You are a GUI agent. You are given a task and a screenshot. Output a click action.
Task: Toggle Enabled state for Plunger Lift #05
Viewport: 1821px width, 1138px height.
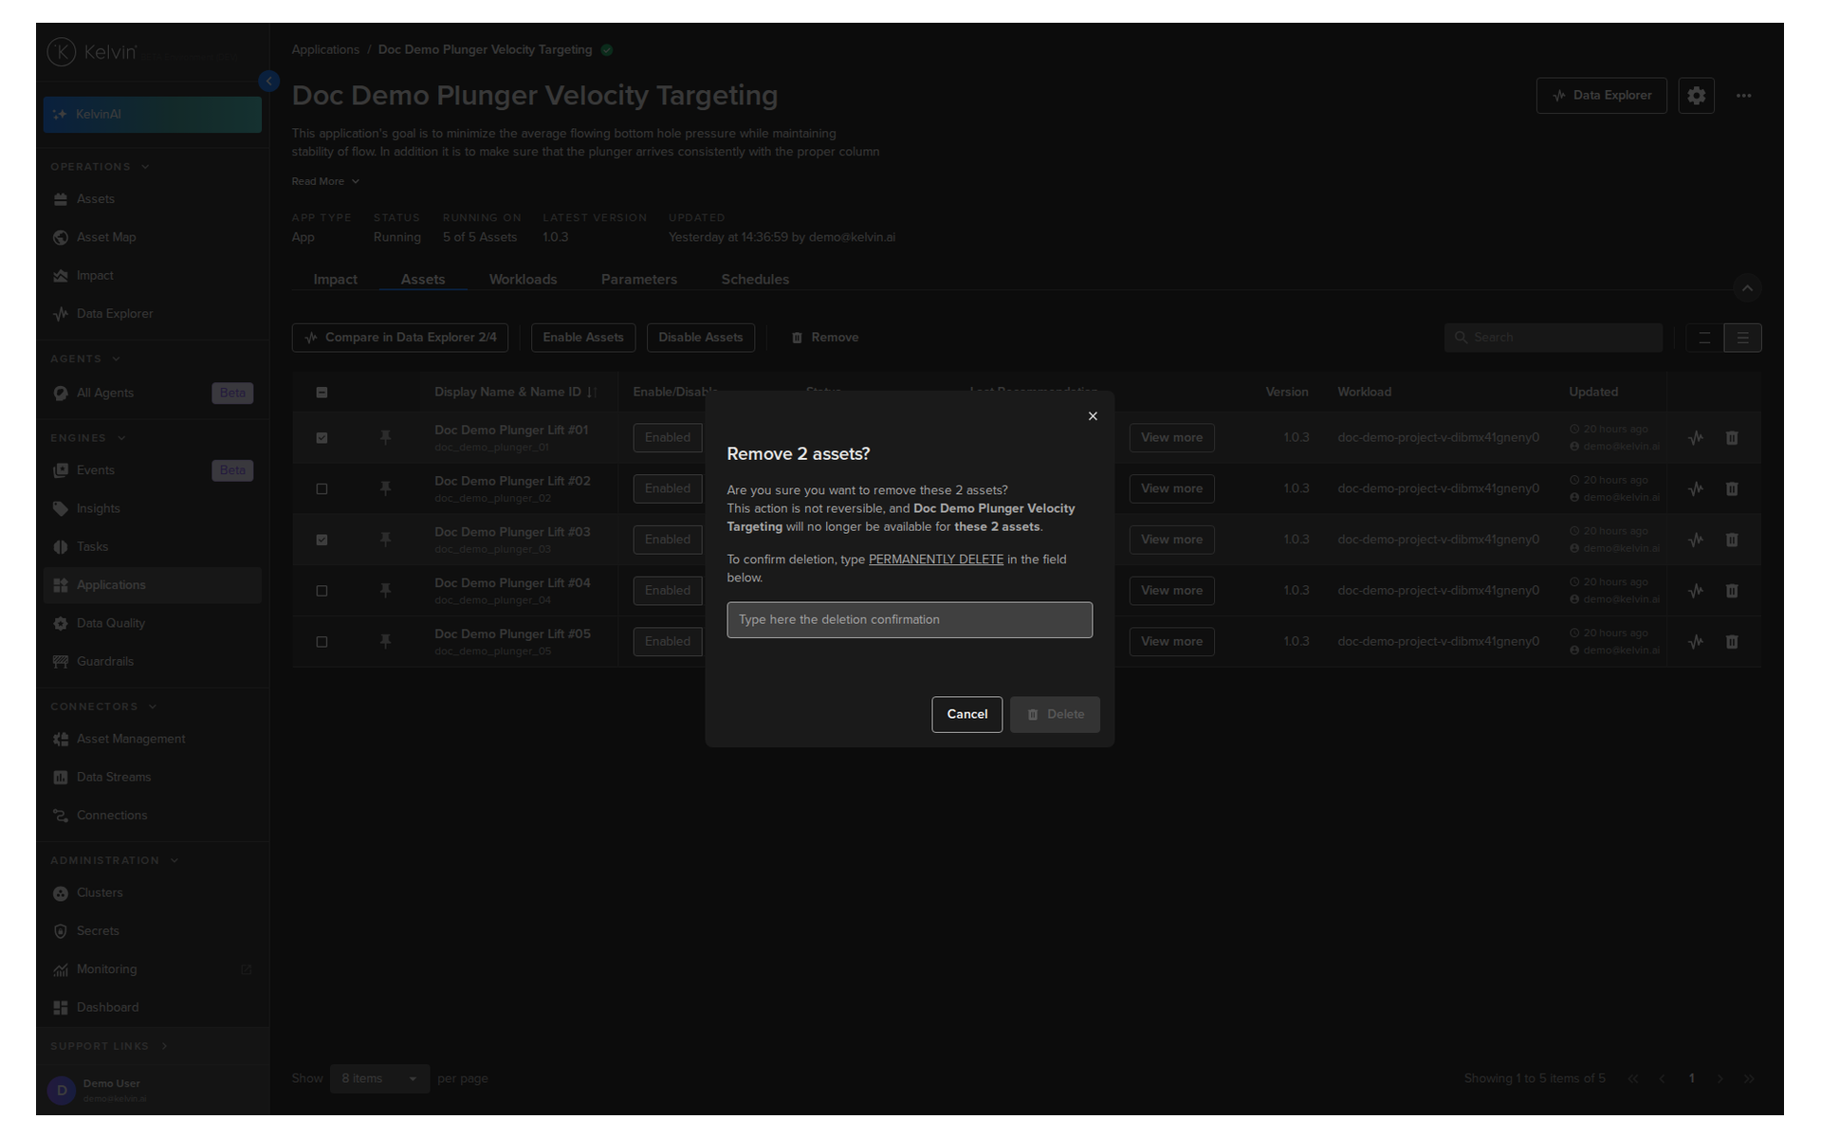coord(668,642)
